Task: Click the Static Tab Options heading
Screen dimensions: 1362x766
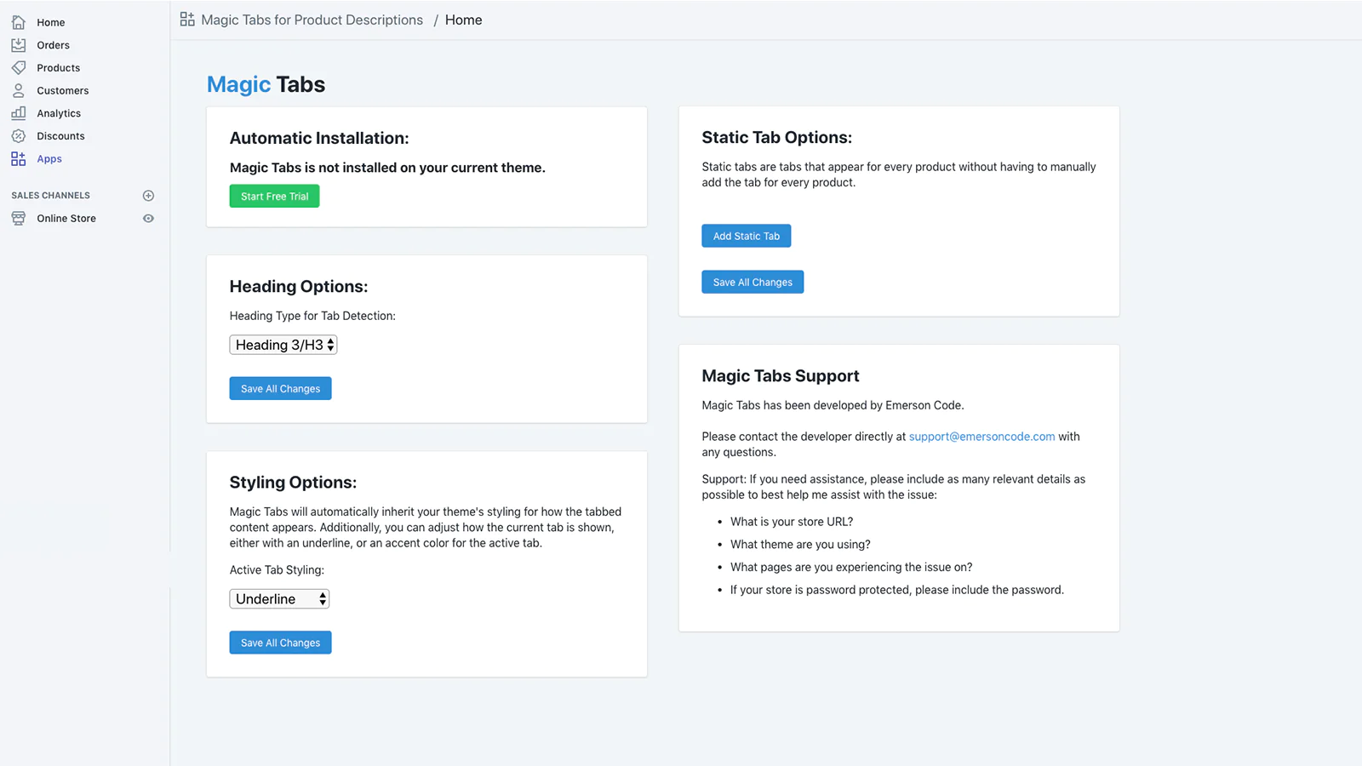Action: [x=776, y=138]
